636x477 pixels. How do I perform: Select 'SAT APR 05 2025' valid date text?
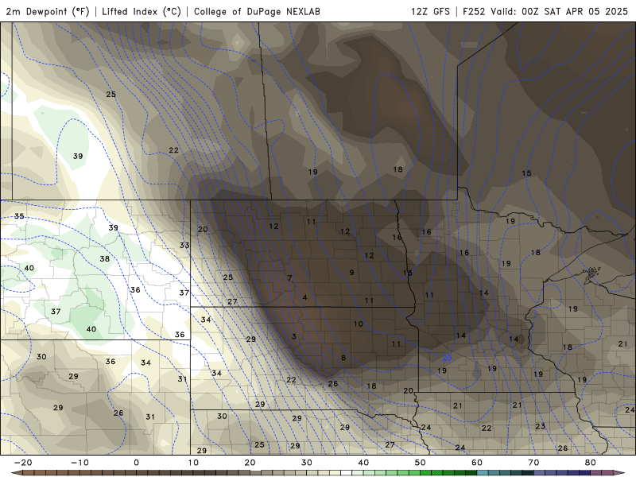click(586, 11)
